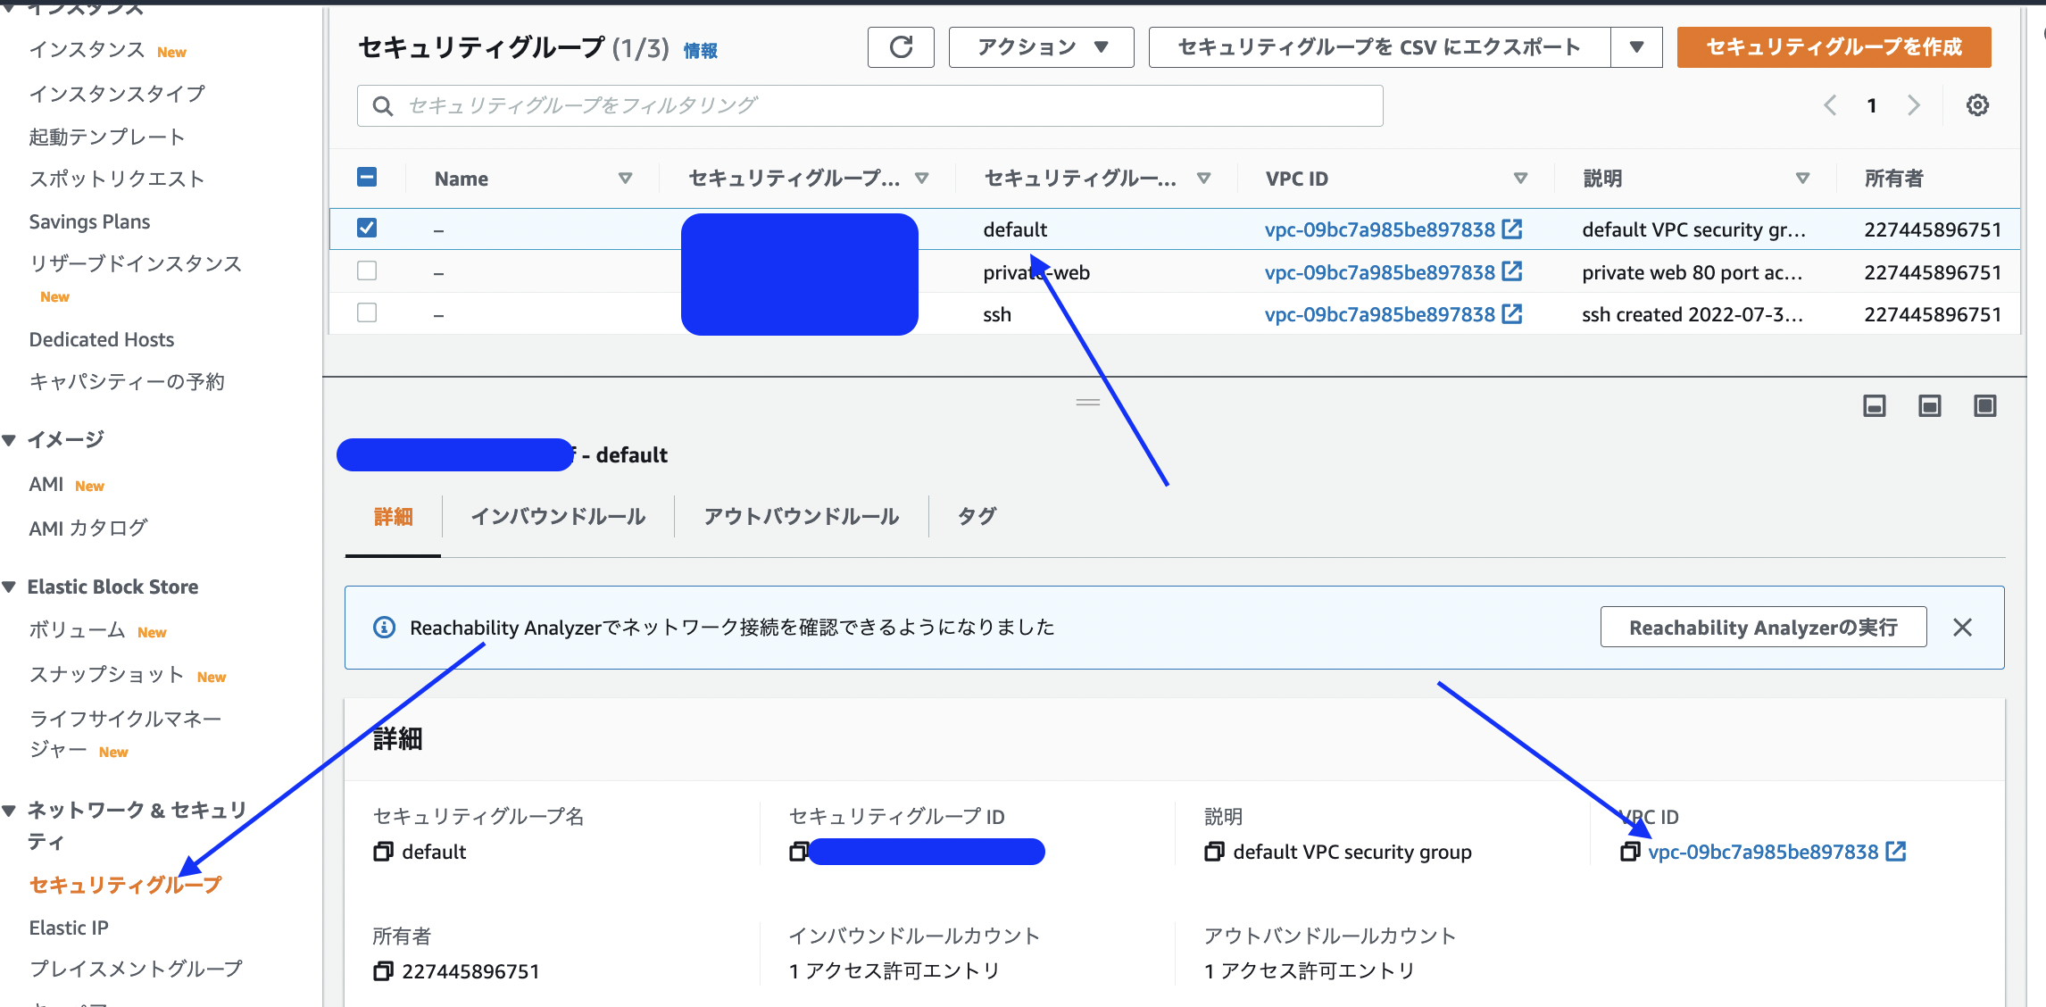This screenshot has height=1007, width=2046.
Task: Tick the ssh security group checkbox
Action: click(367, 313)
